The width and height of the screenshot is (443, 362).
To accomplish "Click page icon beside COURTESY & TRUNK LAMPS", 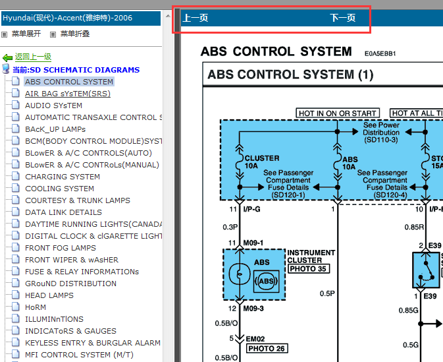I will 16,200.
